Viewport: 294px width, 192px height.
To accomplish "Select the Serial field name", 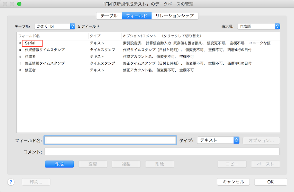I will [x=30, y=43].
